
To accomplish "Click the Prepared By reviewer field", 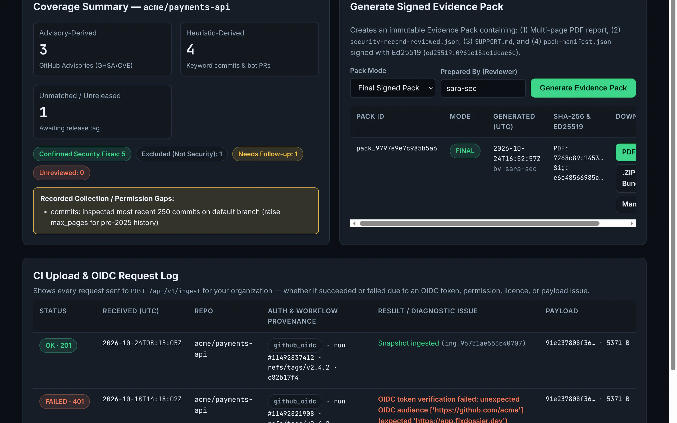I will pyautogui.click(x=483, y=88).
